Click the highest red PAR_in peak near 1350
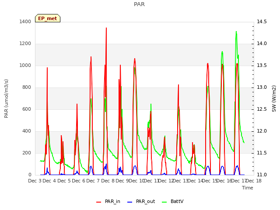280x210 pixels. click(106, 28)
